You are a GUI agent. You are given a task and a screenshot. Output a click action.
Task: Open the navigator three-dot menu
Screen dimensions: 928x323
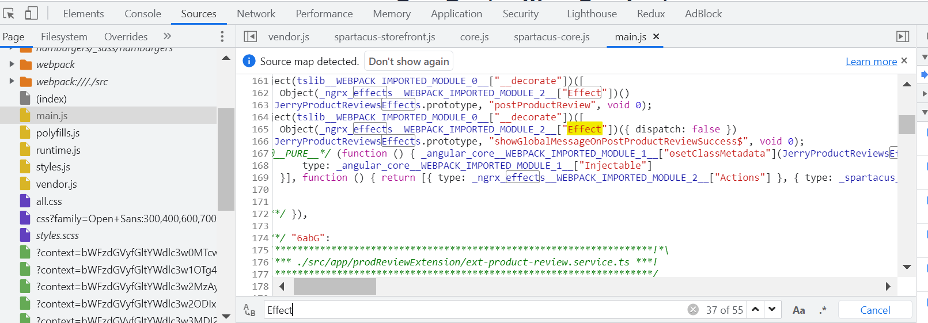tap(222, 37)
